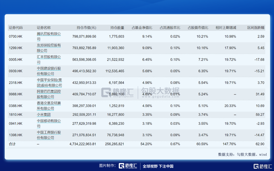This screenshot has width=274, height=171.
Task: Click holding value 398,297,339.01
Action: click(x=84, y=106)
